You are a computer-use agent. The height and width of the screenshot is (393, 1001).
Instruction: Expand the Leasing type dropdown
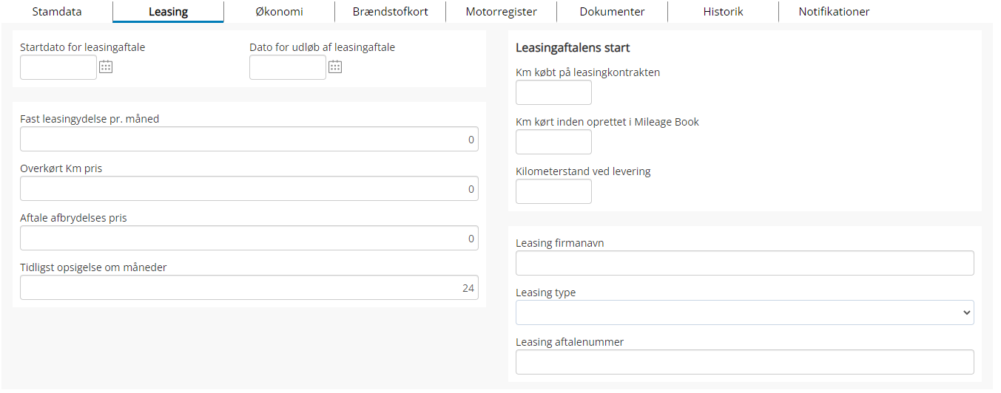click(744, 312)
